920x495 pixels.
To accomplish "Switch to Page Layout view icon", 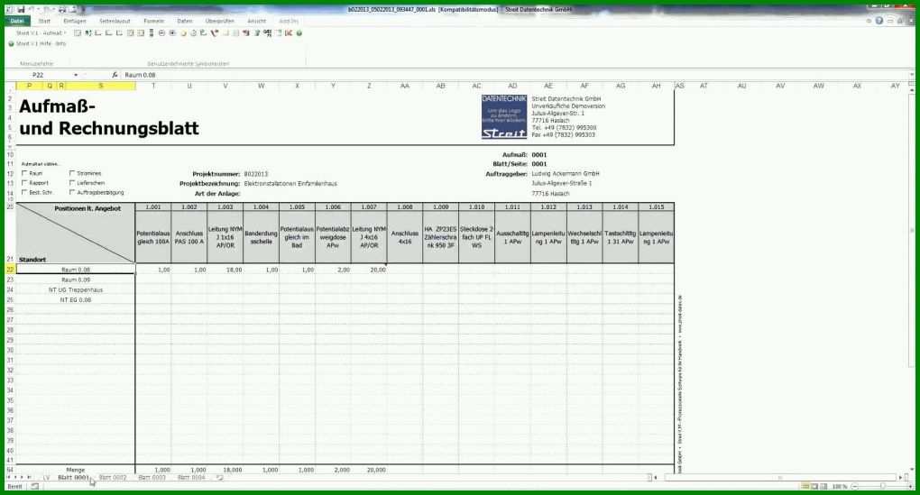I will click(x=815, y=487).
